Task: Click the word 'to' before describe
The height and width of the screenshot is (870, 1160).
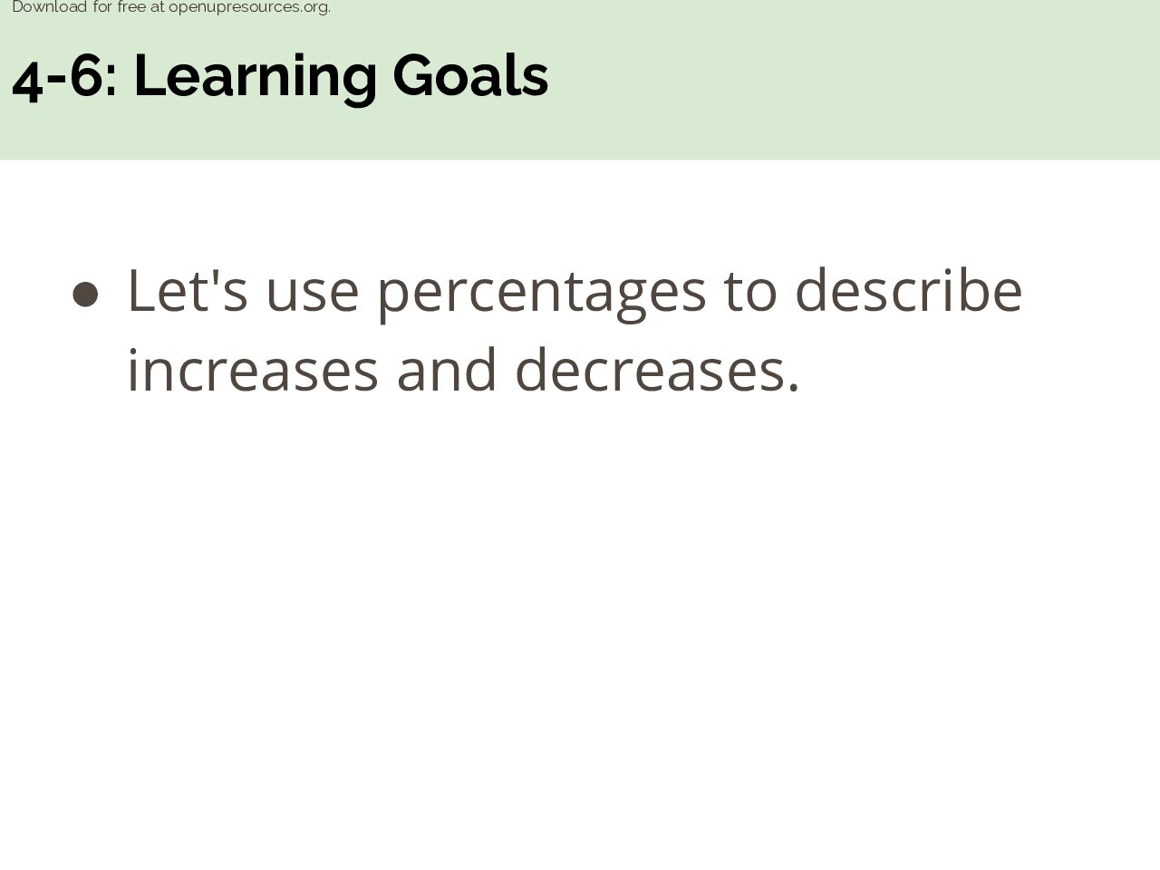Action: (x=750, y=292)
